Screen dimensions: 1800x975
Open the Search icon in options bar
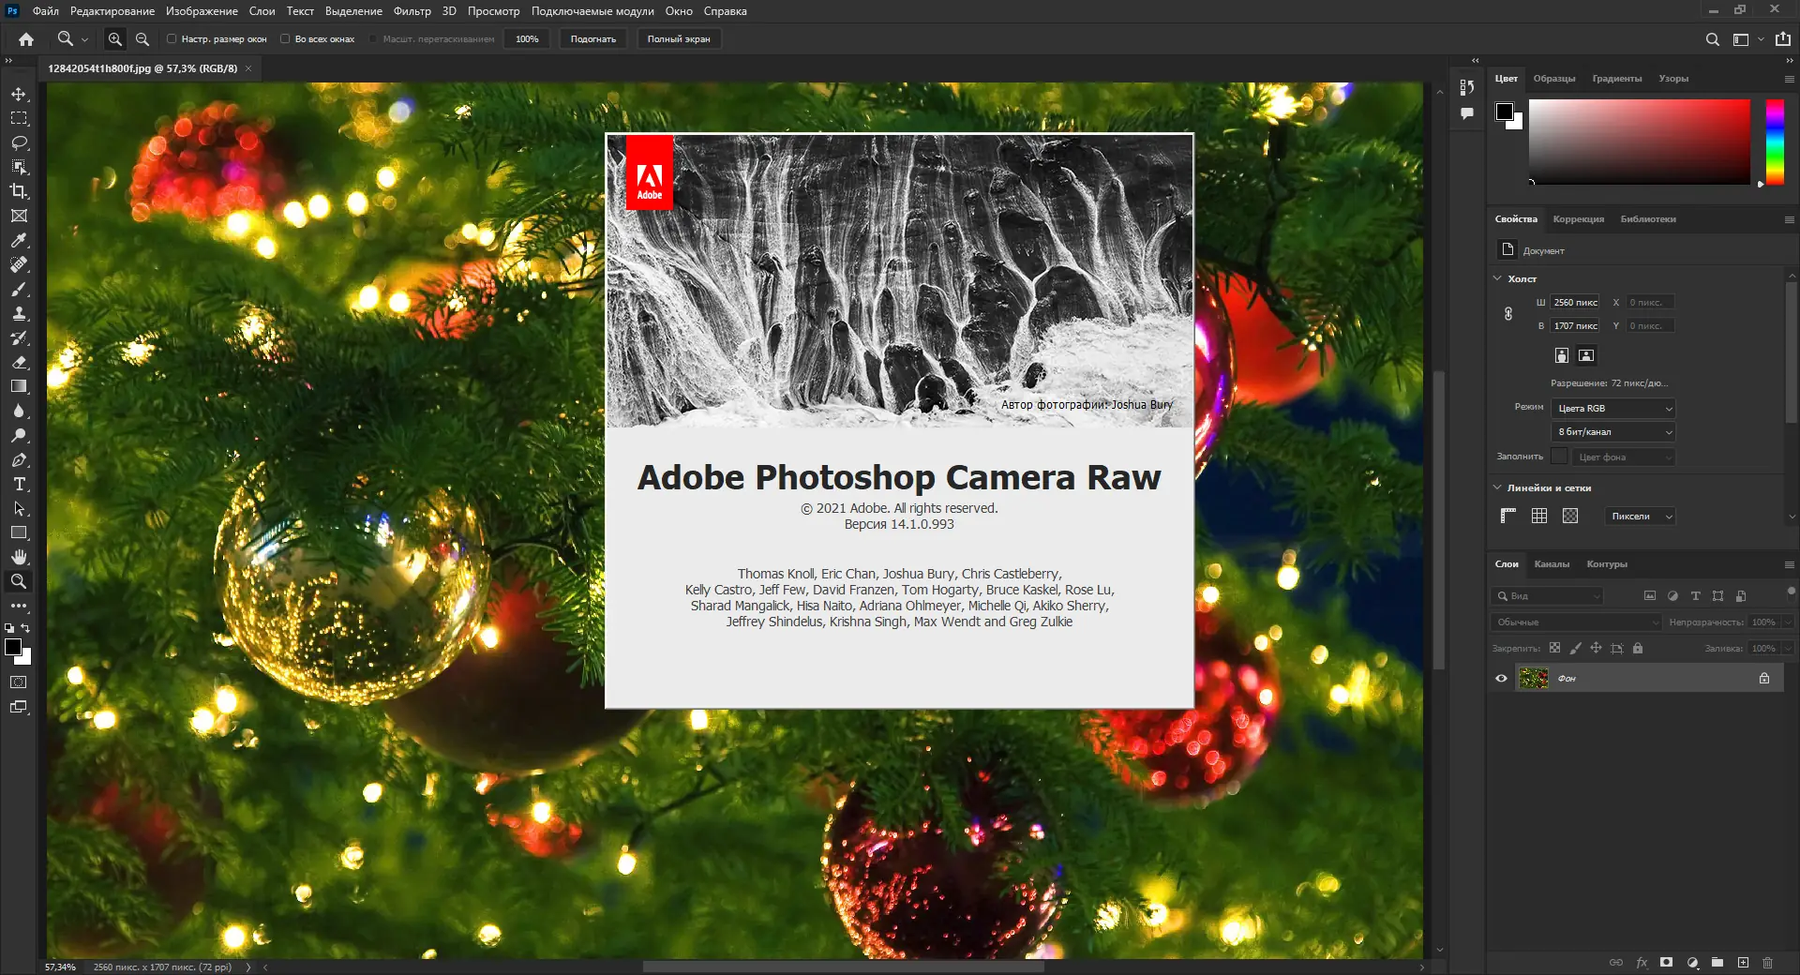coord(1713,39)
